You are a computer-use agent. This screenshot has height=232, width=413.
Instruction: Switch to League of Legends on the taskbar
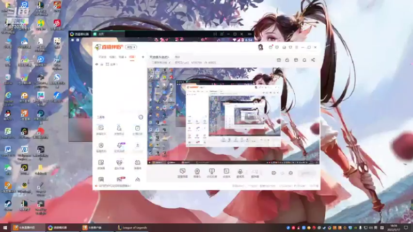click(133, 227)
